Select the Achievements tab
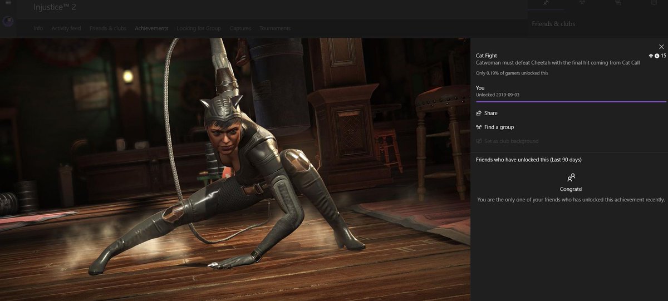This screenshot has width=668, height=301. click(x=151, y=28)
